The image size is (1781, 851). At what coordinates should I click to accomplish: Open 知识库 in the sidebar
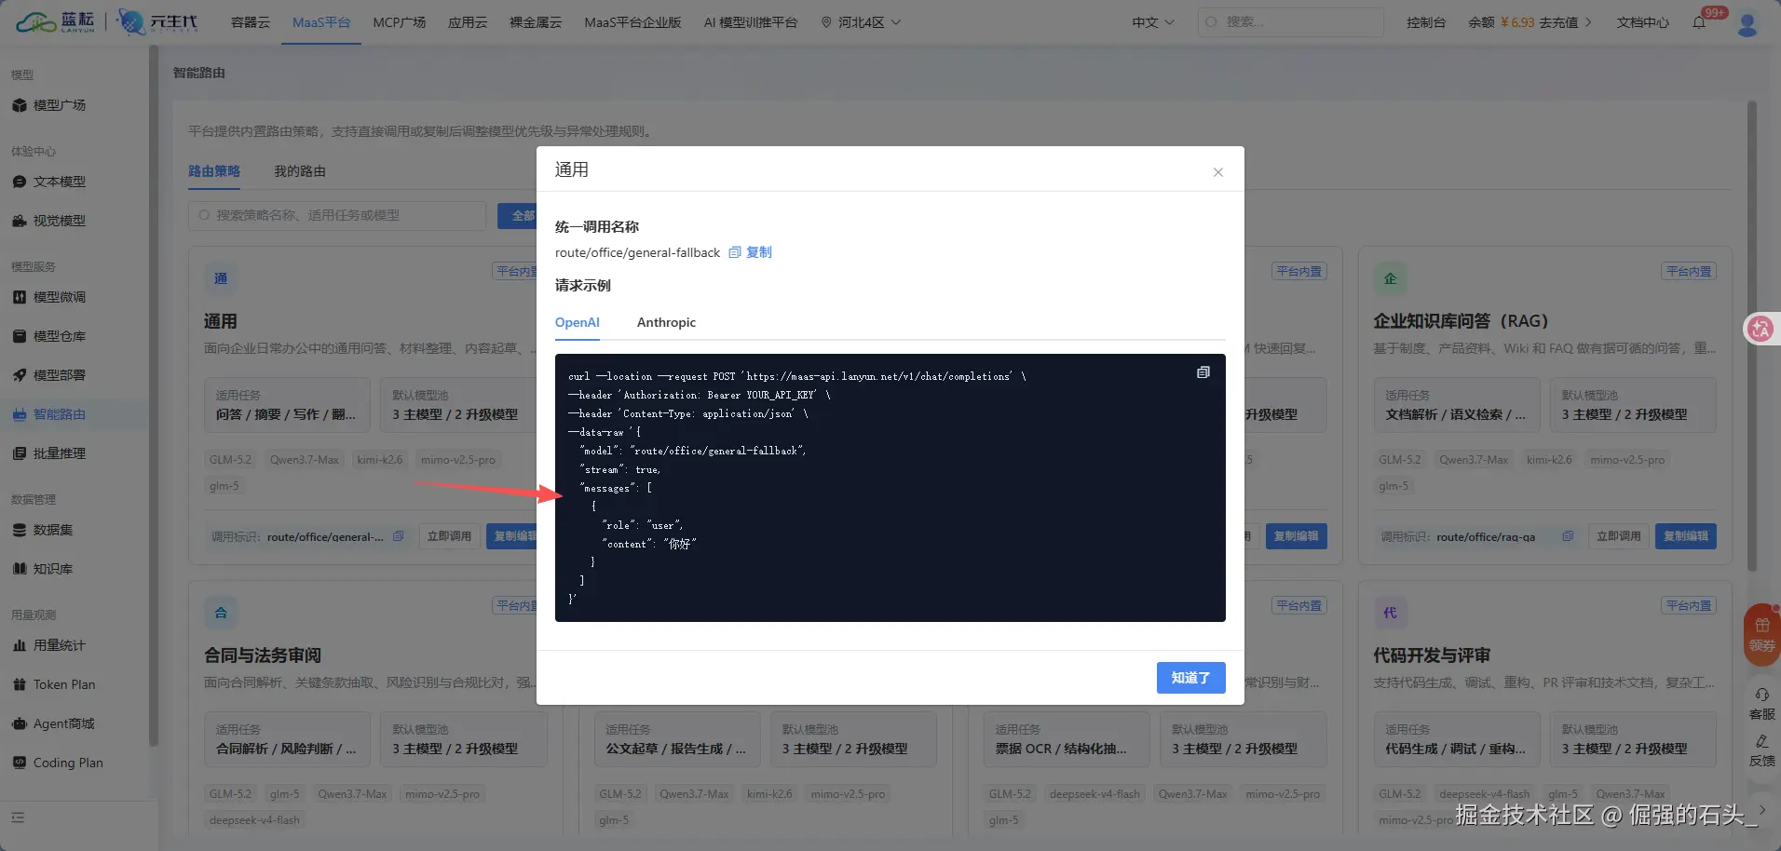click(53, 569)
